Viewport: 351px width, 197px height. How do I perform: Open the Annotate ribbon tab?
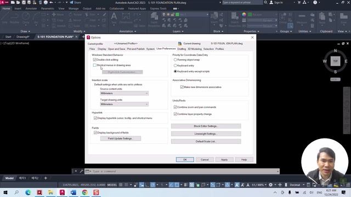[x=31, y=9]
